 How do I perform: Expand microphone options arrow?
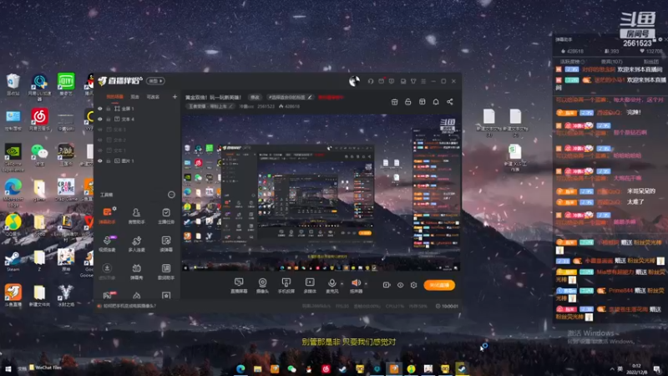342,283
